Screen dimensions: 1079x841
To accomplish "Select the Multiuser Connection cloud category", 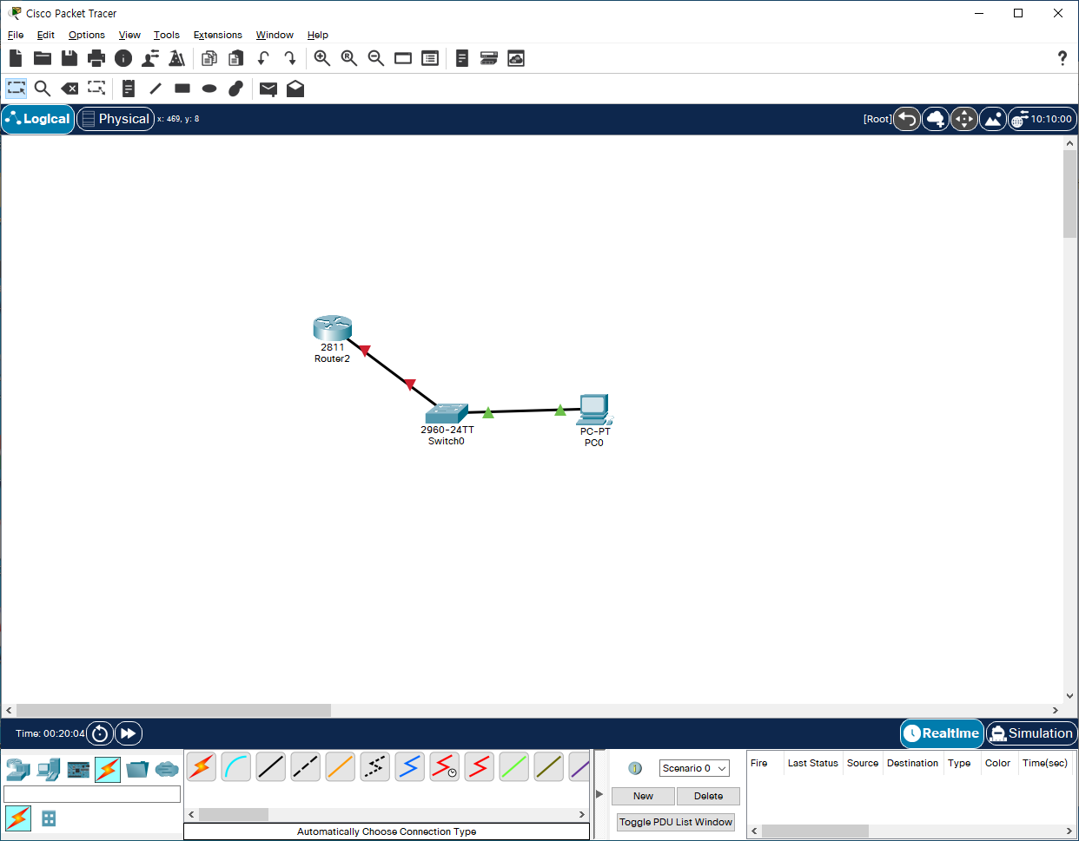I will (x=167, y=769).
